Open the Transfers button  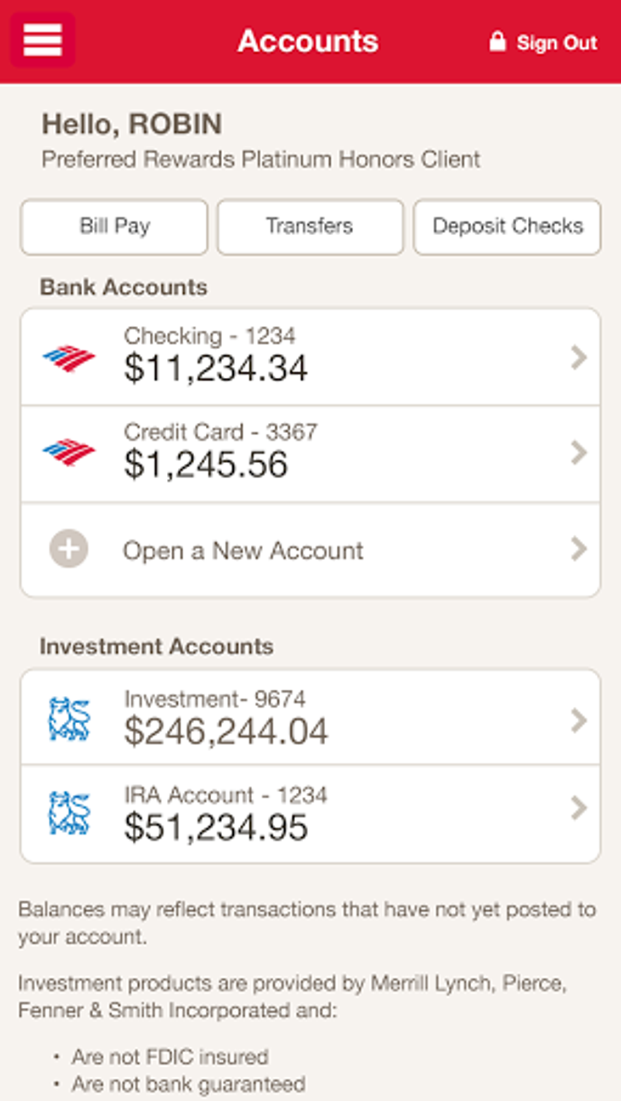310,227
